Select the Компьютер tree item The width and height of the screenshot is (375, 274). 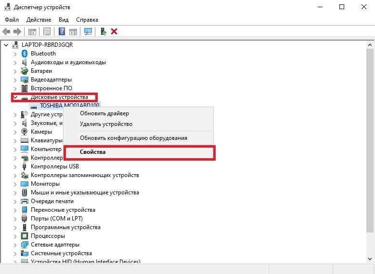(46, 149)
